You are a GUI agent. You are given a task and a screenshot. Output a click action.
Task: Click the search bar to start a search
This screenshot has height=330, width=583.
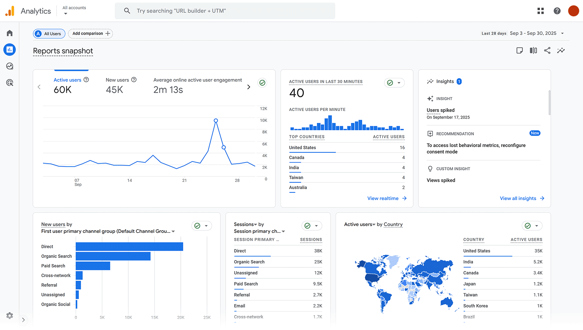(x=225, y=11)
